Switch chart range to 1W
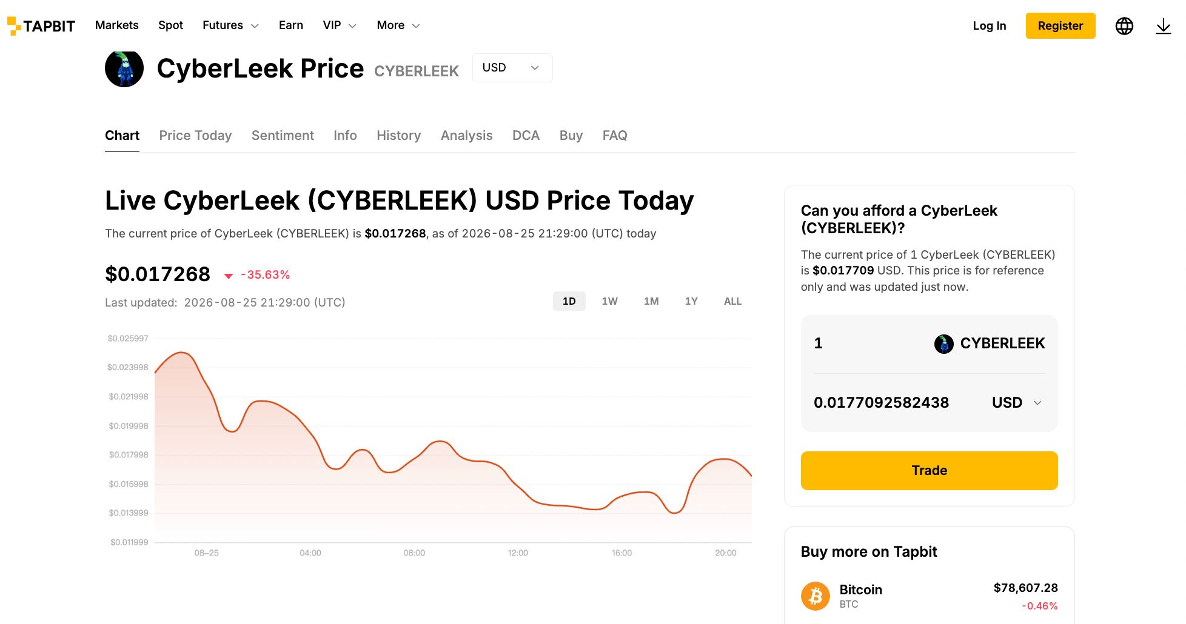The image size is (1186, 624). point(609,301)
